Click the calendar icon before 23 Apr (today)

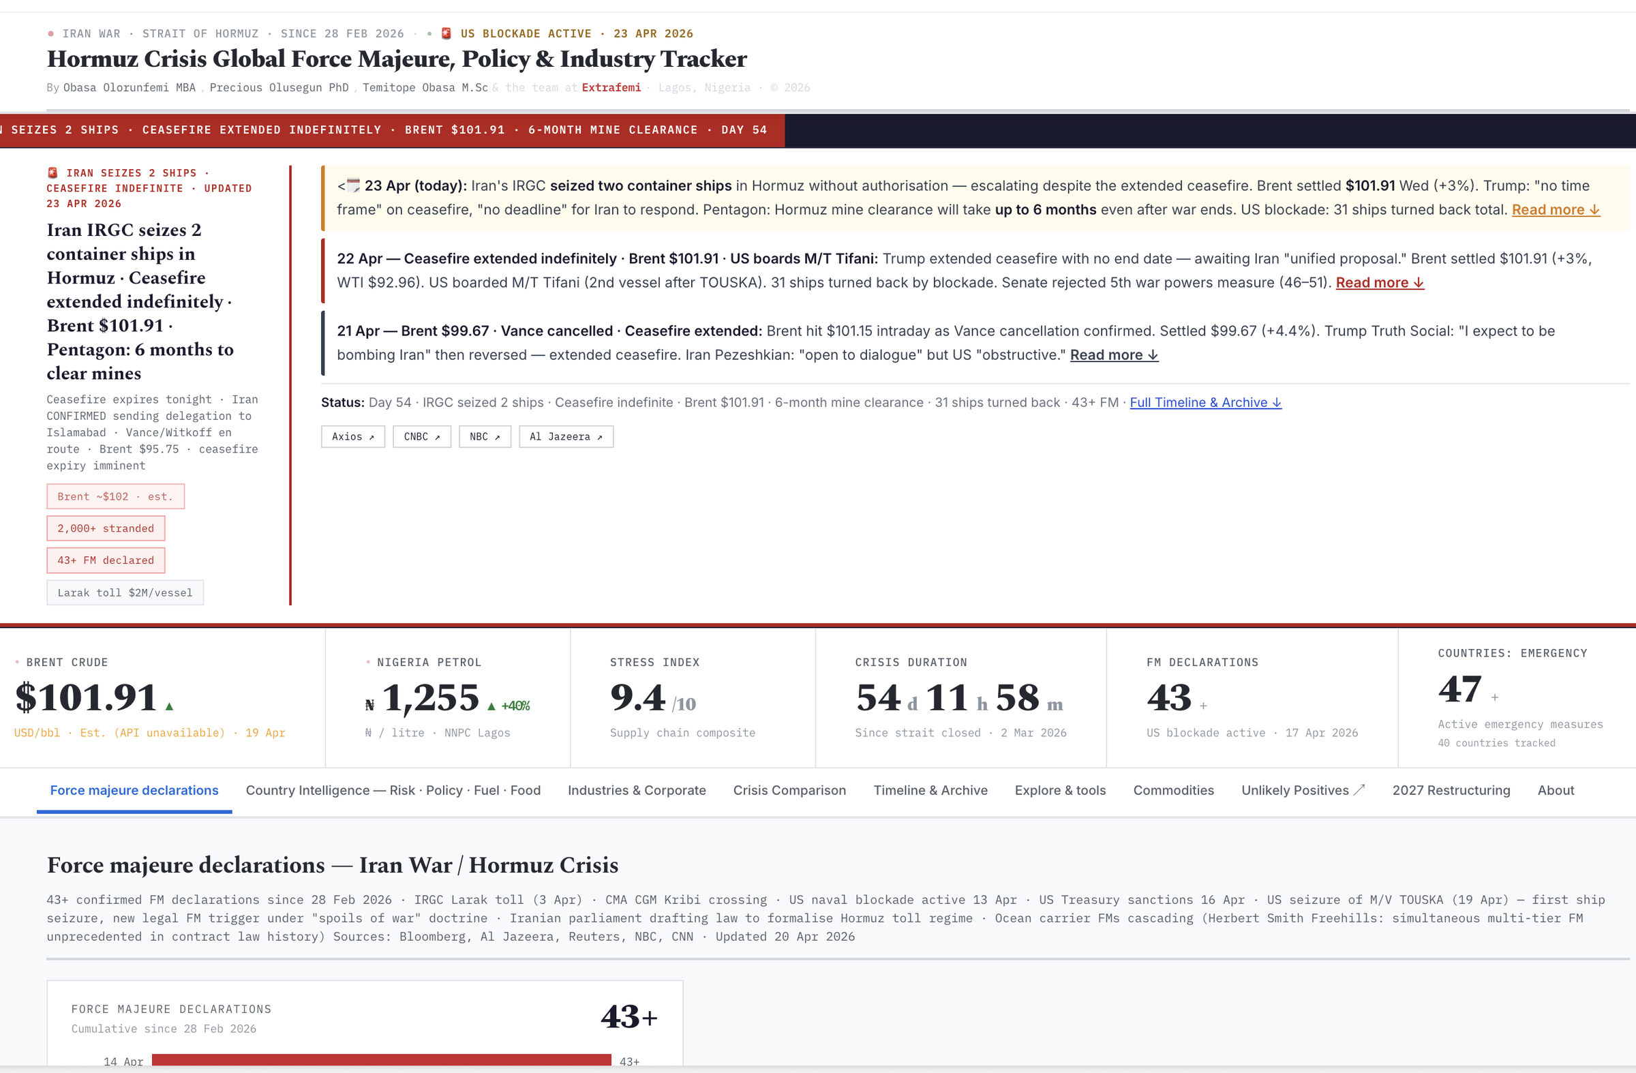click(x=353, y=185)
